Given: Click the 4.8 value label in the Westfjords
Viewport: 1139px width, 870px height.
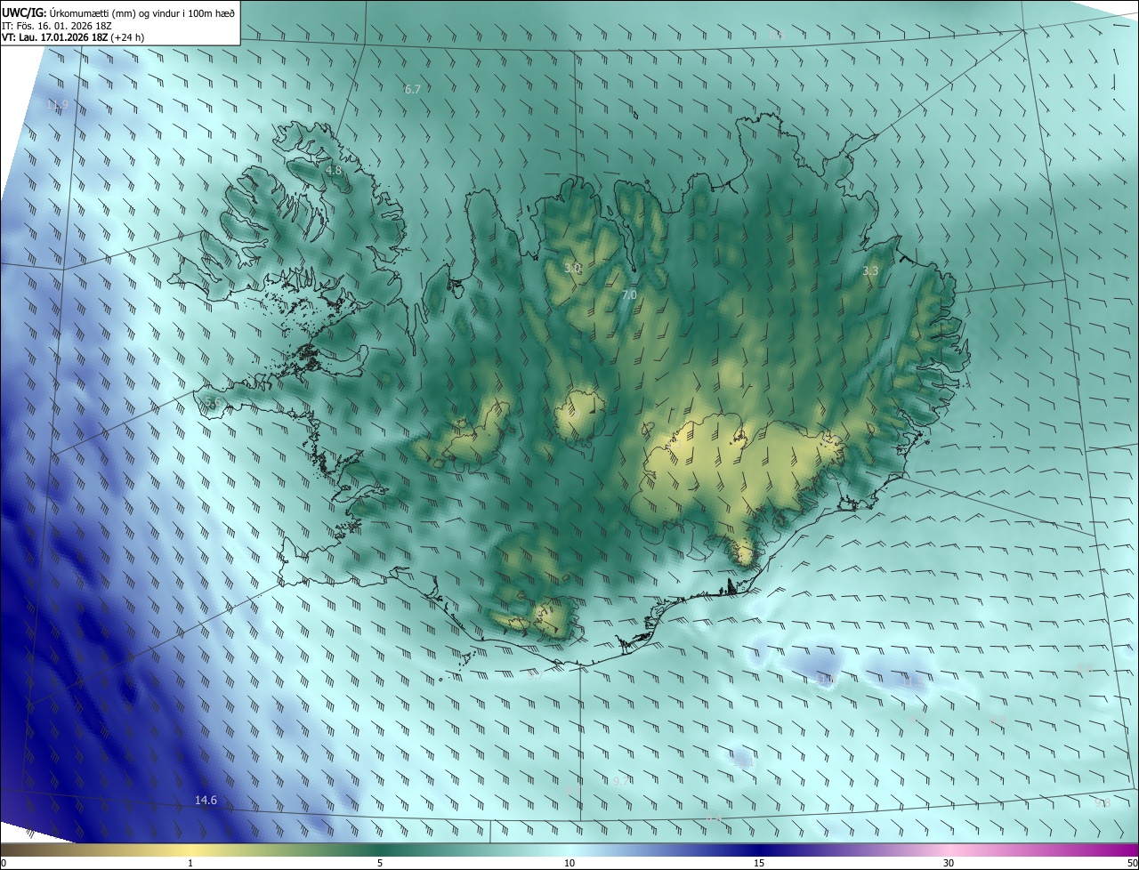Looking at the screenshot, I should [x=334, y=170].
